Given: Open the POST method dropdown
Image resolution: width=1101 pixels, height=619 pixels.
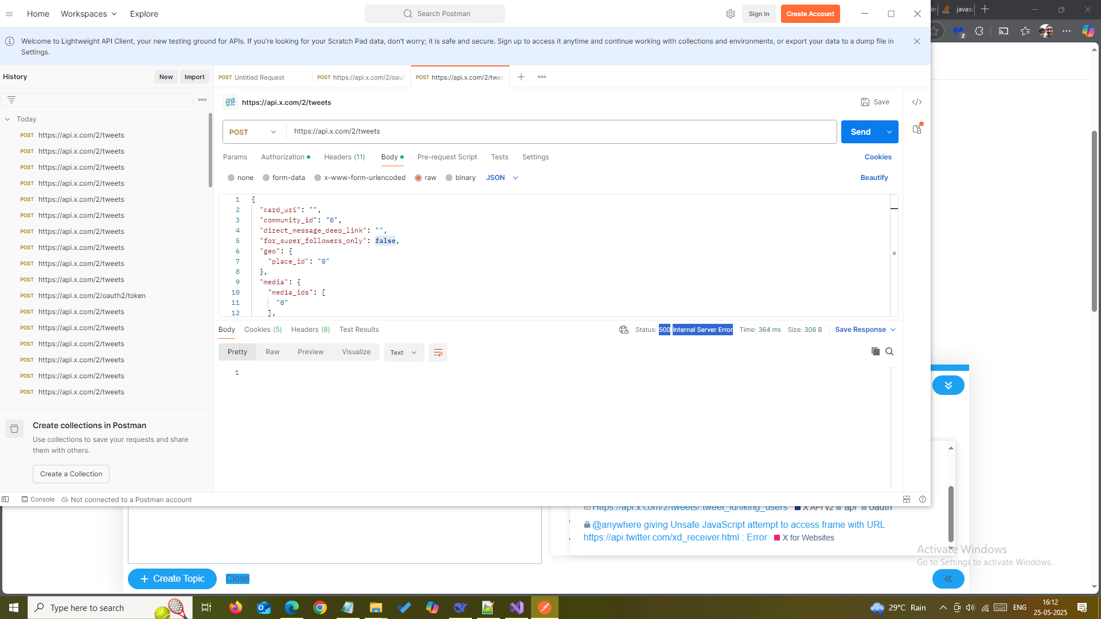Looking at the screenshot, I should tap(252, 132).
